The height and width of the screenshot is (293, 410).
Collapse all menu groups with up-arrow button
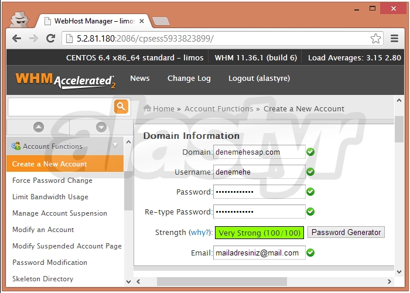[x=39, y=127]
